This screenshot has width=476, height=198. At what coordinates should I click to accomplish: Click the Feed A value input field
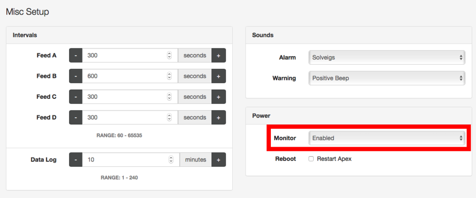(x=130, y=56)
